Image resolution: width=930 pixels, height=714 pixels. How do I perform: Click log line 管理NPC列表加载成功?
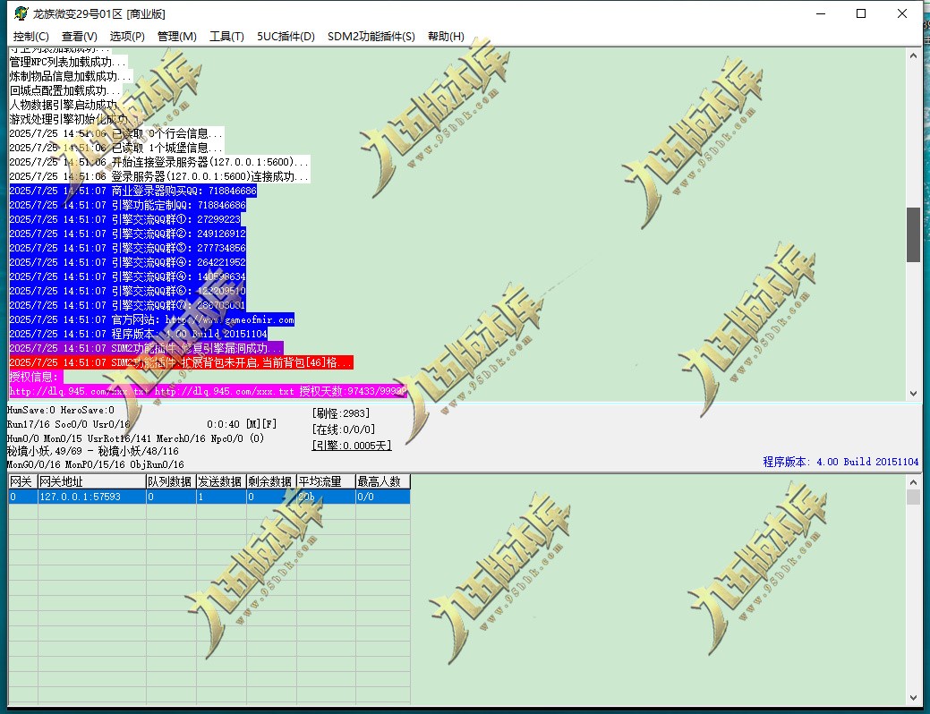click(68, 62)
